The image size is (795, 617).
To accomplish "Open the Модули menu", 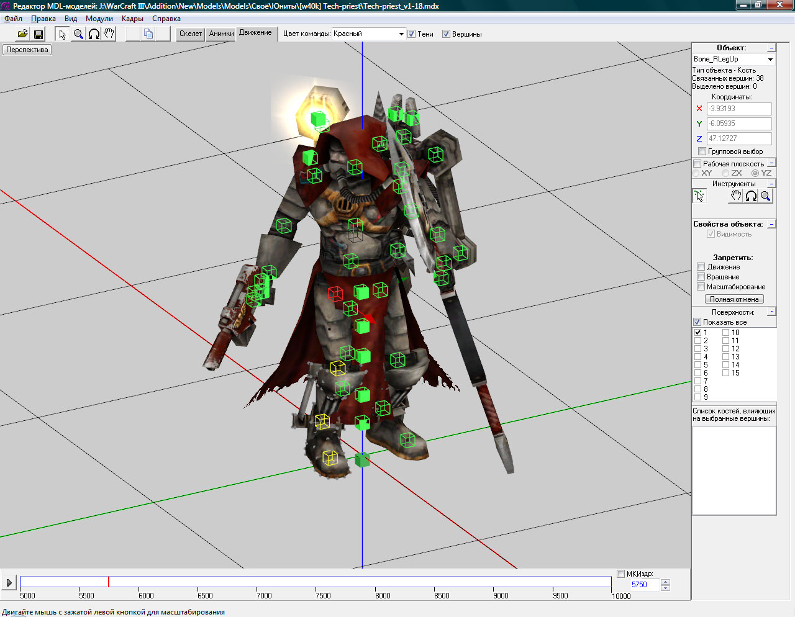I will click(99, 19).
